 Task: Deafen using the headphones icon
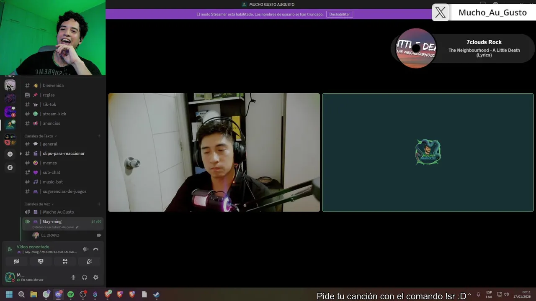tap(85, 277)
